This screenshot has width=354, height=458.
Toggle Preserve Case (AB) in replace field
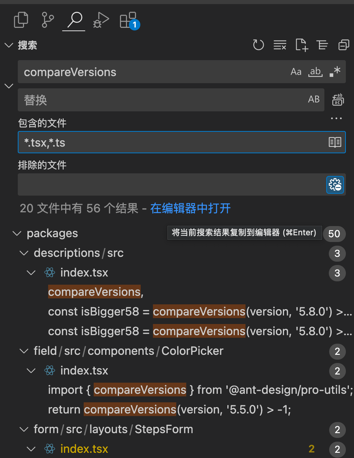314,99
